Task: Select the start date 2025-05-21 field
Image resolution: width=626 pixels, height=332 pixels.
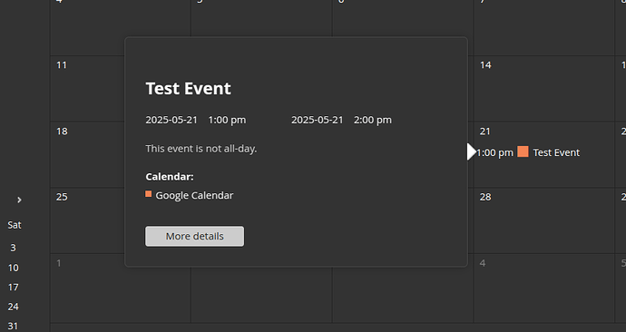Action: (171, 120)
